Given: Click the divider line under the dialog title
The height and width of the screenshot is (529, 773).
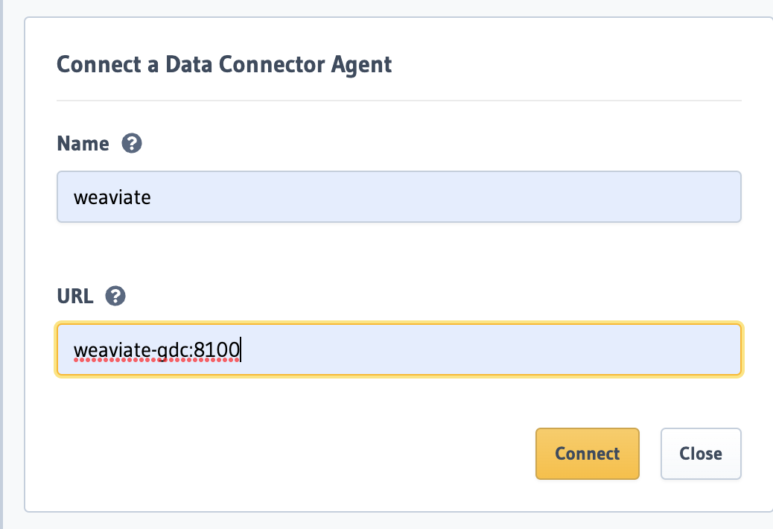Looking at the screenshot, I should [399, 101].
